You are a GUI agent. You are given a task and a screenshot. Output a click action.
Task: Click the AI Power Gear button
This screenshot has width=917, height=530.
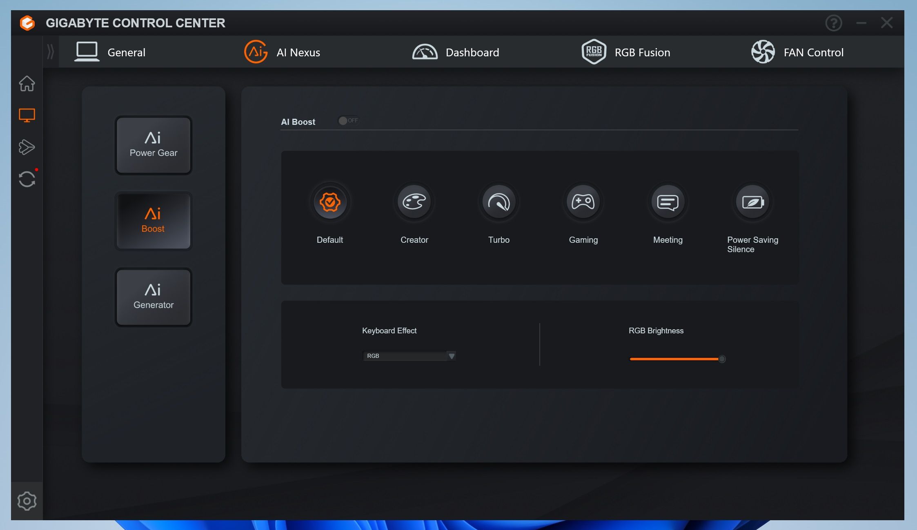coord(154,145)
